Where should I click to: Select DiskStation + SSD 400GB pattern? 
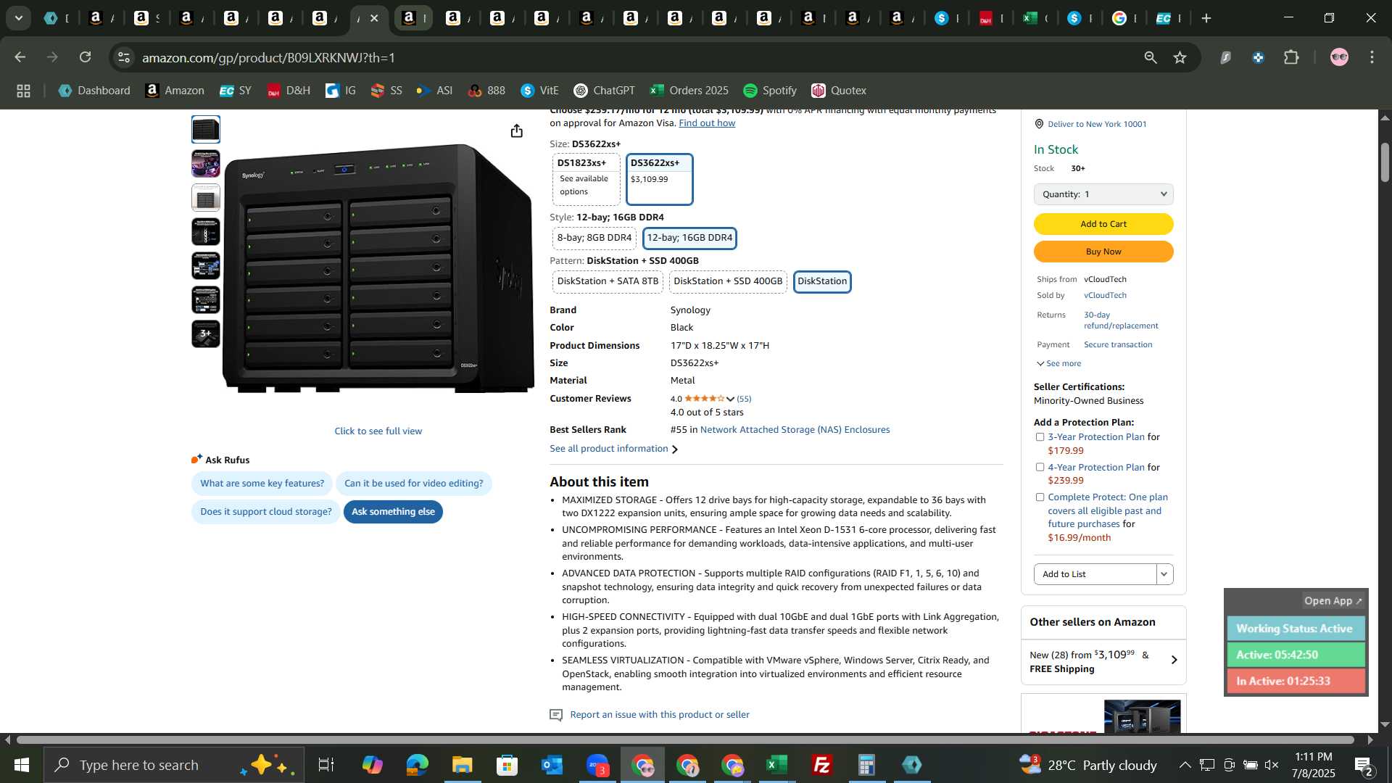click(x=728, y=281)
